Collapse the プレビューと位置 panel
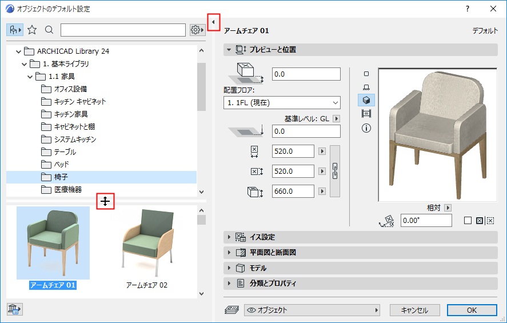The image size is (507, 323). pyautogui.click(x=229, y=50)
